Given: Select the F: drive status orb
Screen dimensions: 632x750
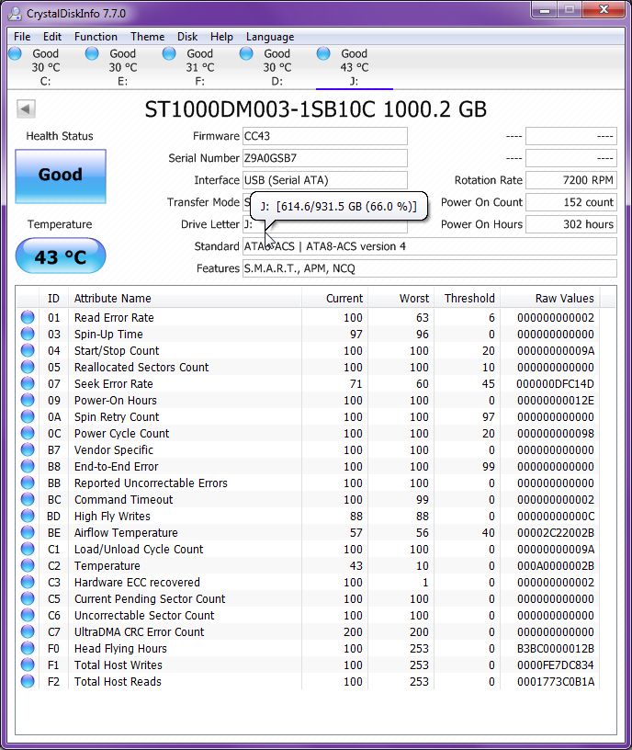Looking at the screenshot, I should pyautogui.click(x=169, y=53).
